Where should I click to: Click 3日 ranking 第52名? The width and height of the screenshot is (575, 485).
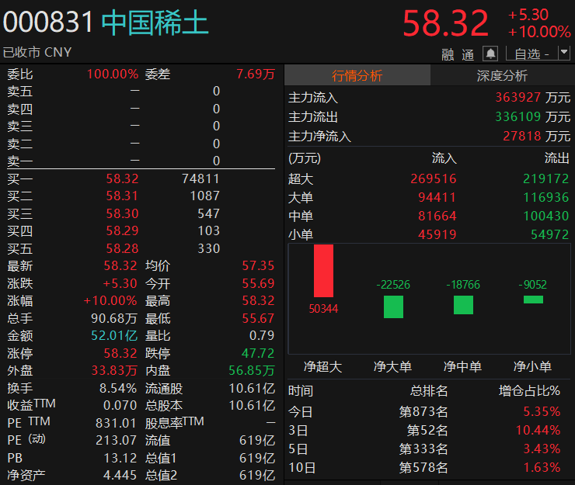tap(427, 430)
